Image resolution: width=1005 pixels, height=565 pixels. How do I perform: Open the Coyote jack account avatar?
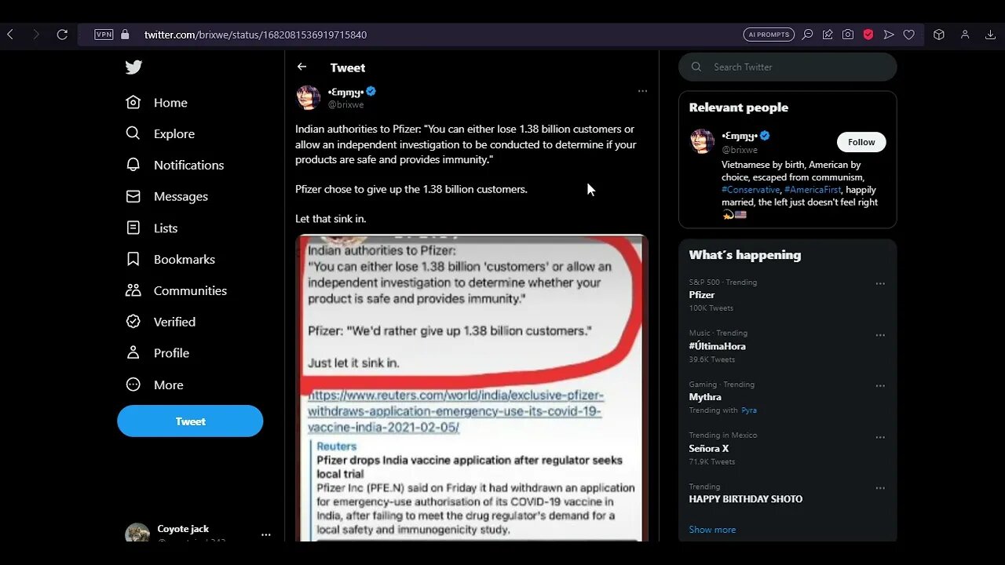(137, 533)
